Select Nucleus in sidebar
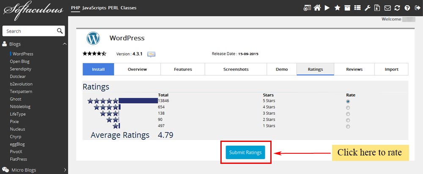Screen dimensions: 423x174 click(17, 129)
